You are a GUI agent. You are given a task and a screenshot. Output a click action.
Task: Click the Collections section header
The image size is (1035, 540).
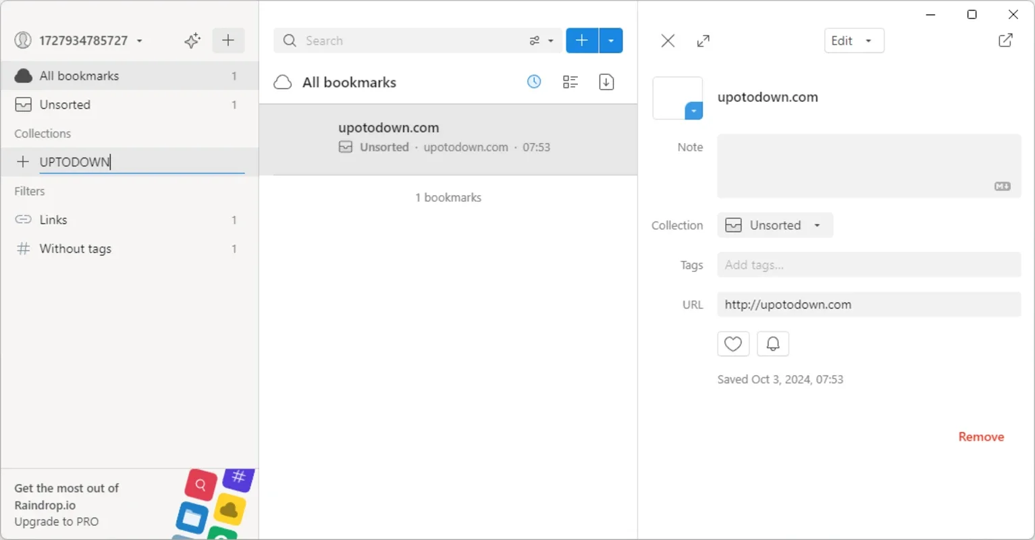pos(43,134)
